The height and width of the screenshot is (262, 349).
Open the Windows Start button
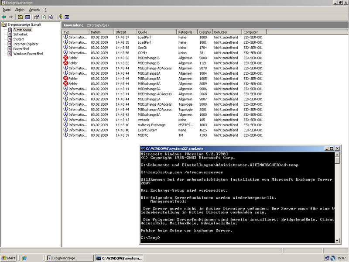coord(8,258)
